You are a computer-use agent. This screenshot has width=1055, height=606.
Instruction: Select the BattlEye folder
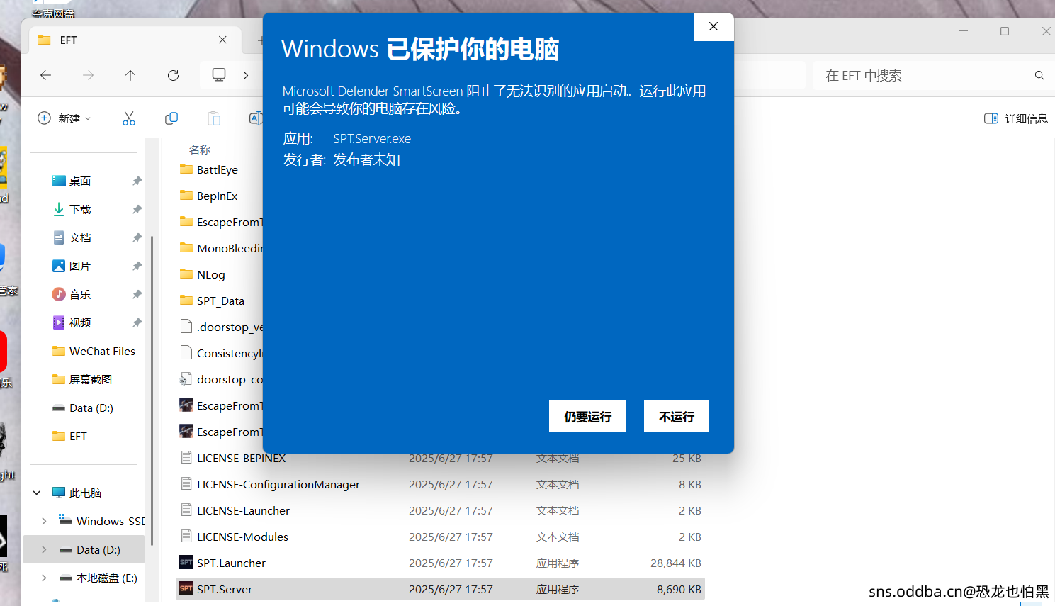209,169
